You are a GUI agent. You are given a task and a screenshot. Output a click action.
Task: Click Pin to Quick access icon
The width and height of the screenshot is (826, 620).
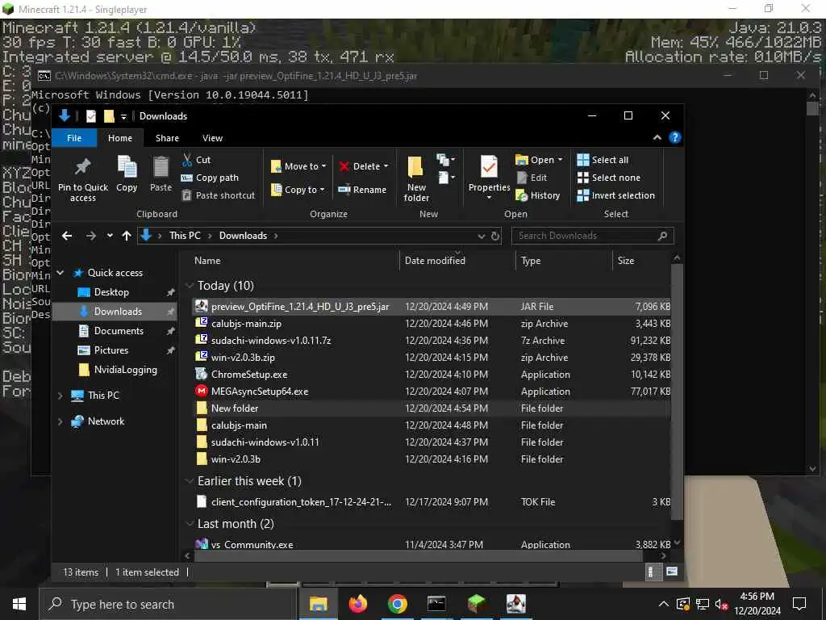click(83, 168)
